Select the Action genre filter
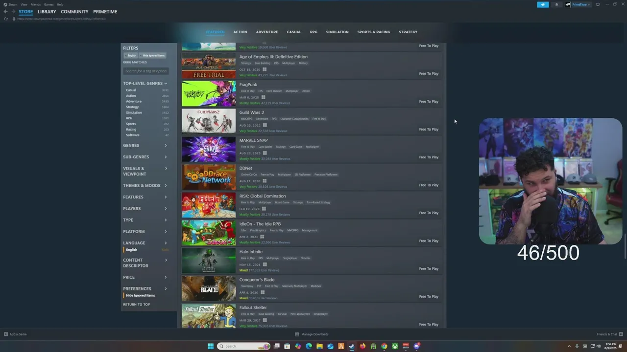Image resolution: width=627 pixels, height=352 pixels. point(131,96)
